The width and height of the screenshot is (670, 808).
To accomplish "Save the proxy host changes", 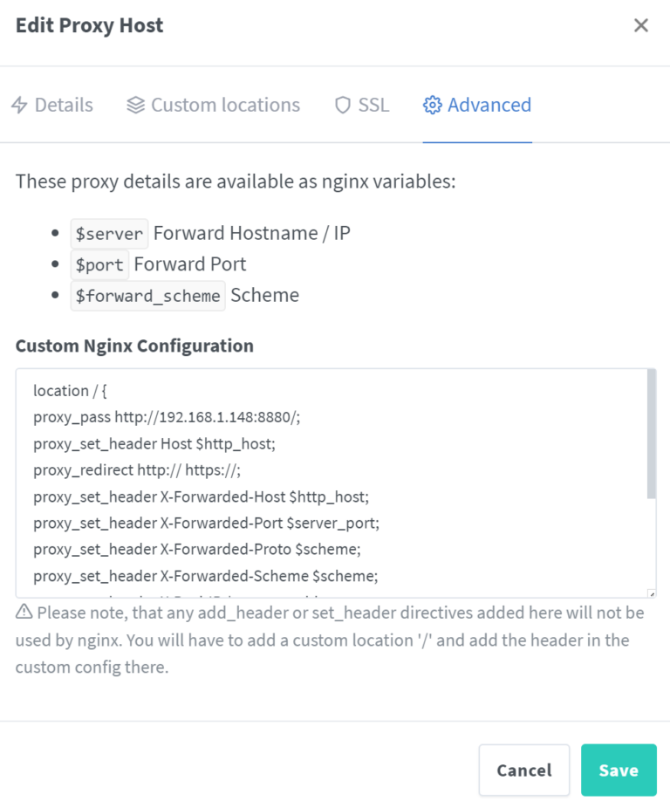I will tap(619, 770).
